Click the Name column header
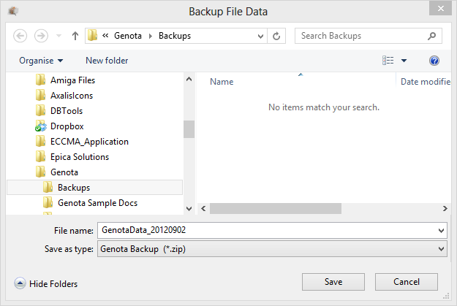This screenshot has height=306, width=457. point(222,82)
